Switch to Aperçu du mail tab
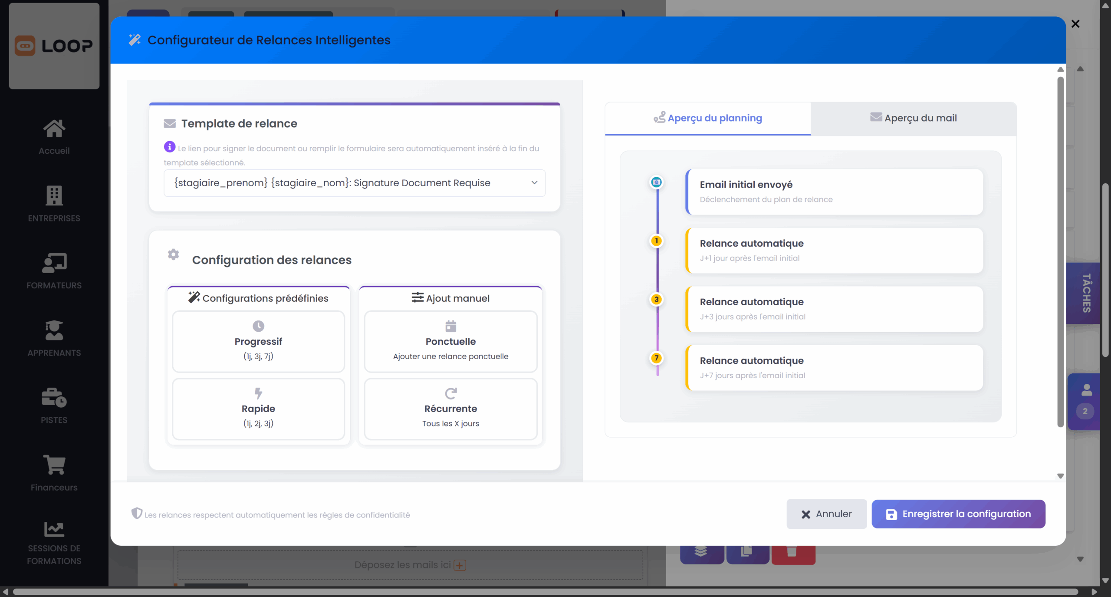The width and height of the screenshot is (1111, 597). (x=913, y=118)
